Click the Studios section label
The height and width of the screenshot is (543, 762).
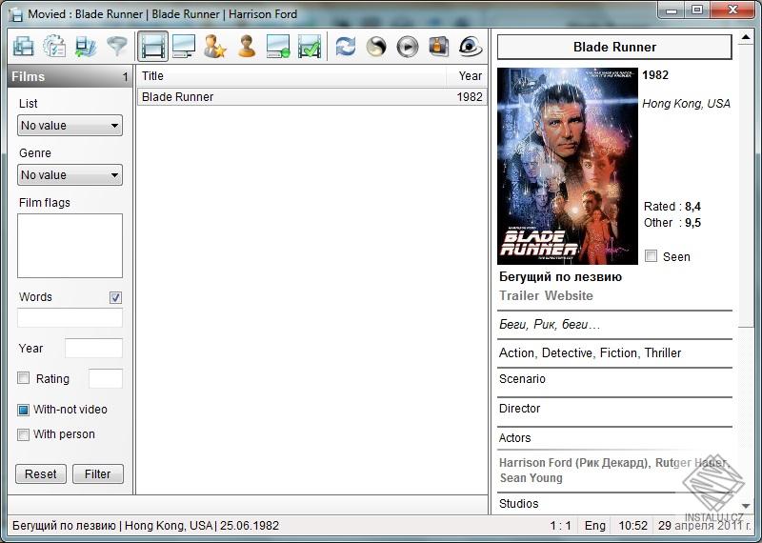[518, 504]
